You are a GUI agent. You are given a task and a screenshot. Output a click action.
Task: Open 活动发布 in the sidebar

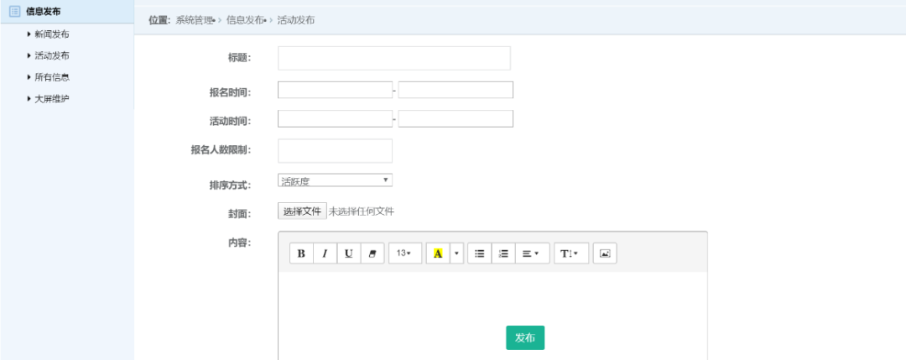click(52, 55)
